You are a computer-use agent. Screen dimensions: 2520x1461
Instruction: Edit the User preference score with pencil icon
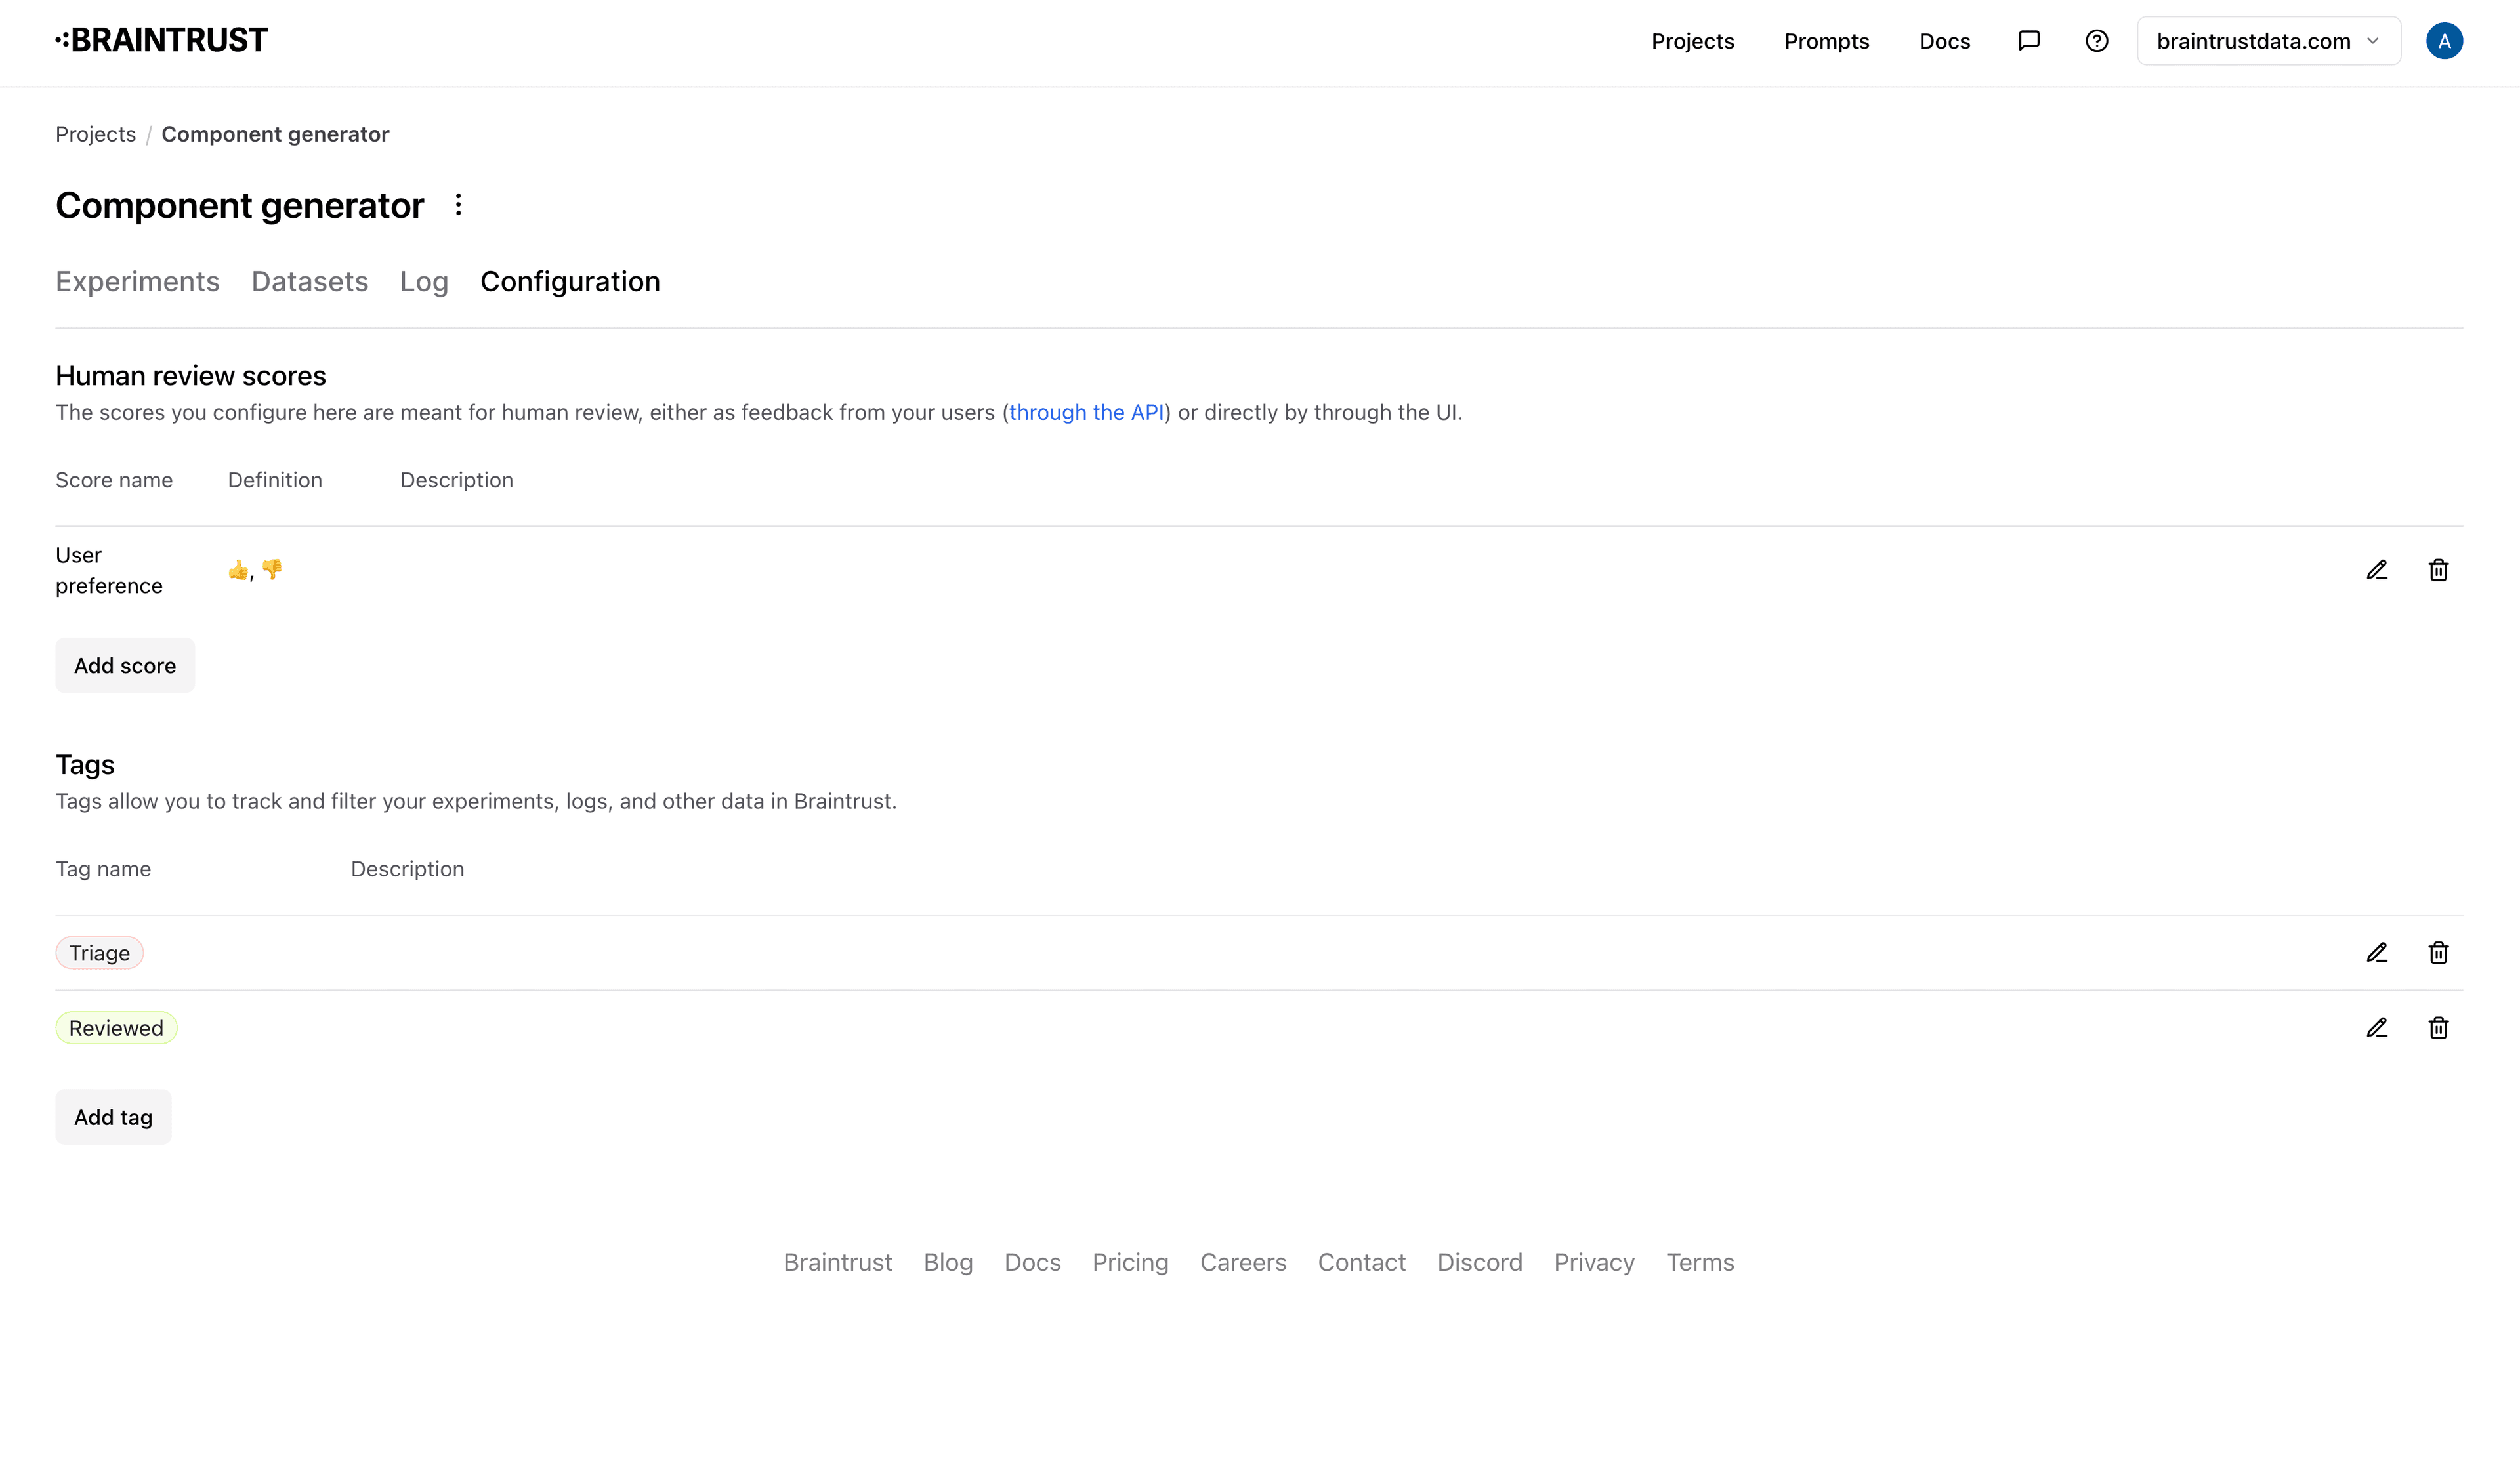pyautogui.click(x=2377, y=569)
